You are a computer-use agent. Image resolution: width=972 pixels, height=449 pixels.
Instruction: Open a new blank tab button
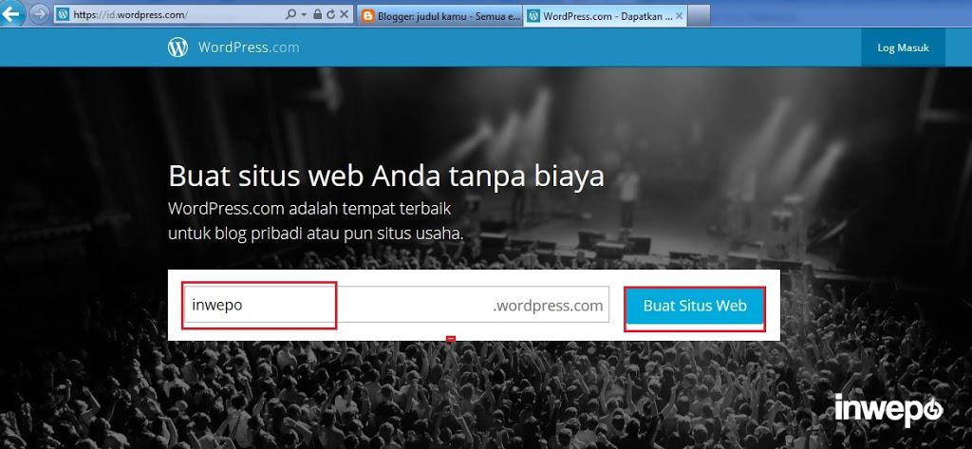coord(700,16)
